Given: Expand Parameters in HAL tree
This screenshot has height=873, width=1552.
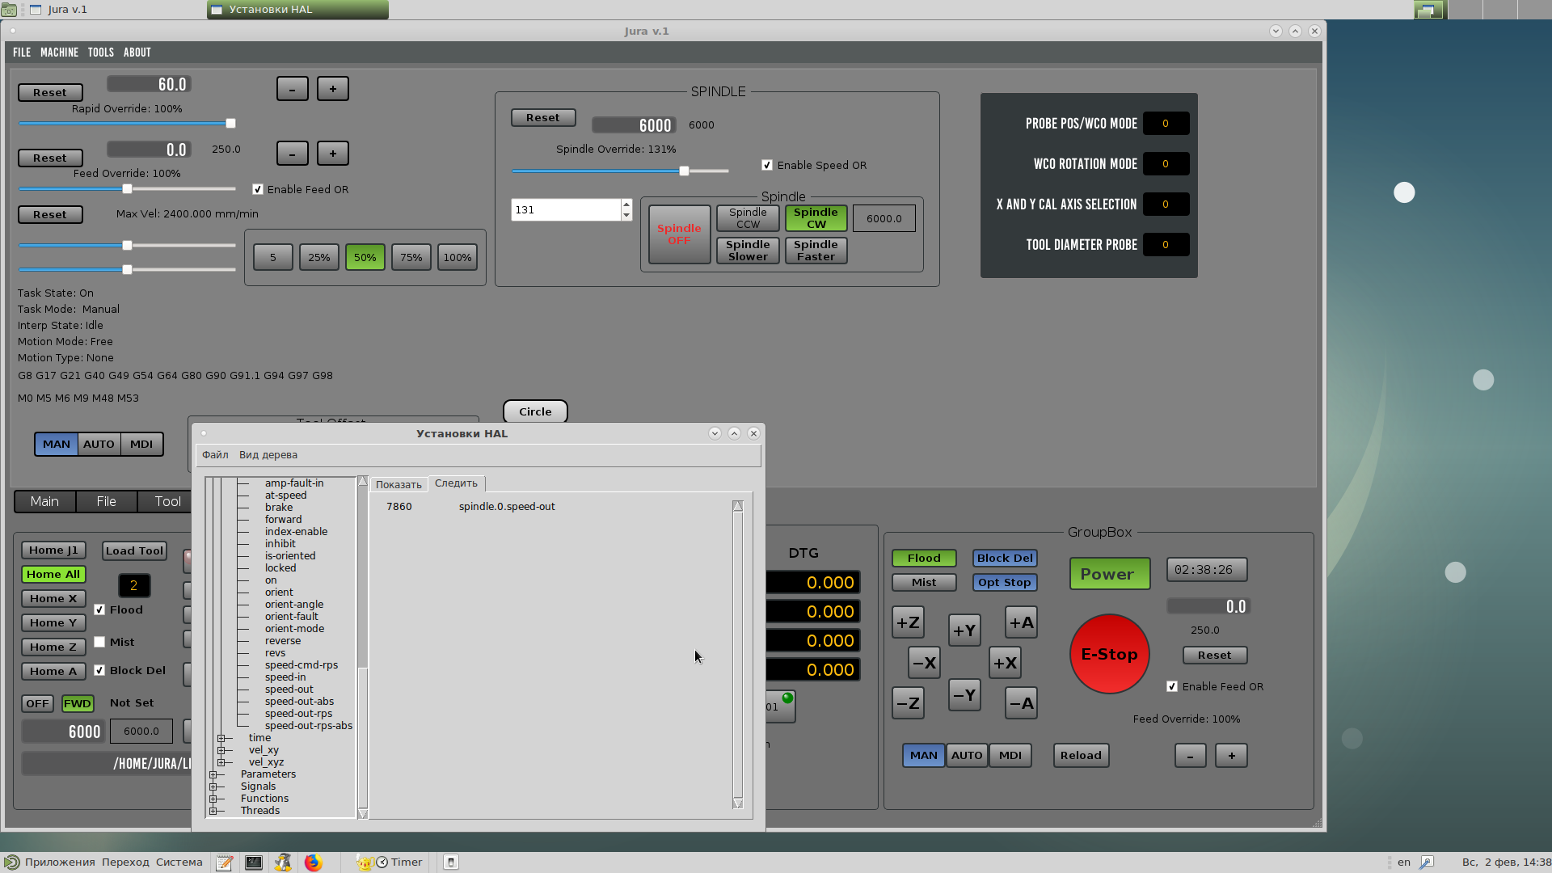Looking at the screenshot, I should click(213, 774).
